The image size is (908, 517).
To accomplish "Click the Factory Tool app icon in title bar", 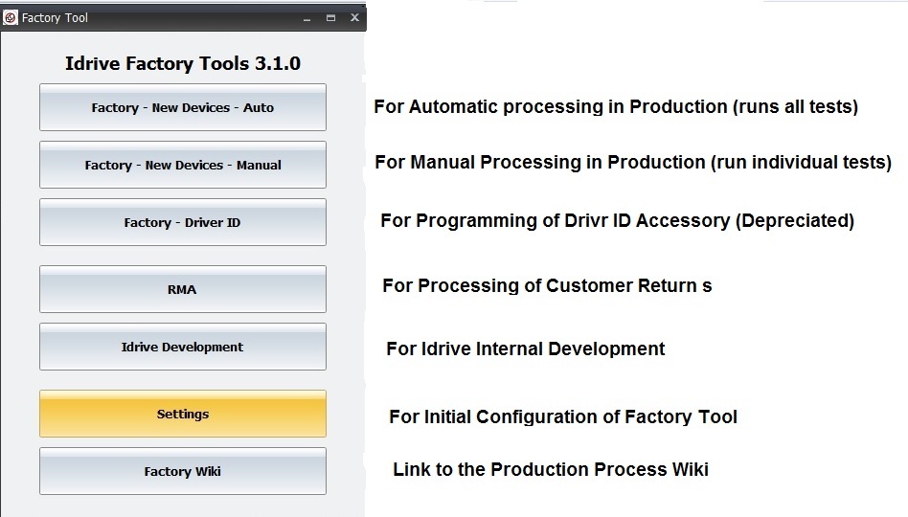I will tap(11, 17).
